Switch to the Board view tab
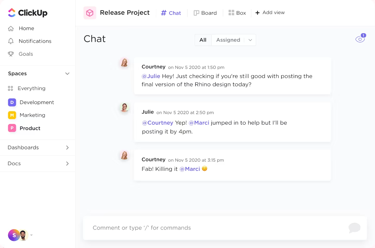This screenshot has height=248, width=375. tap(205, 13)
